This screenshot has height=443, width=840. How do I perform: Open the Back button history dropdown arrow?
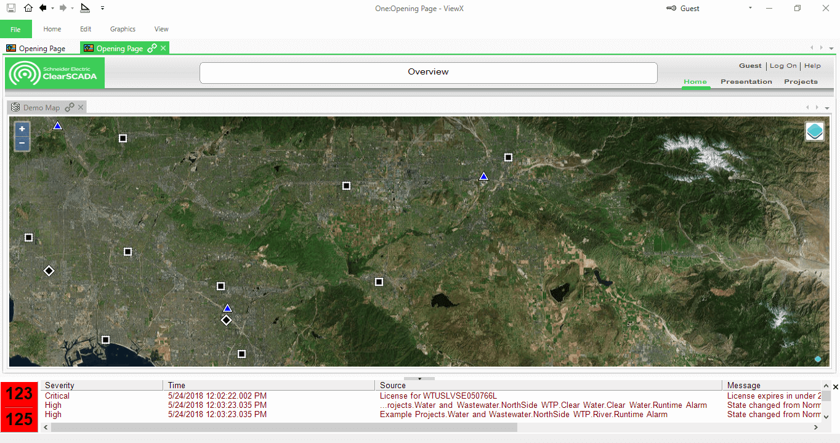52,9
